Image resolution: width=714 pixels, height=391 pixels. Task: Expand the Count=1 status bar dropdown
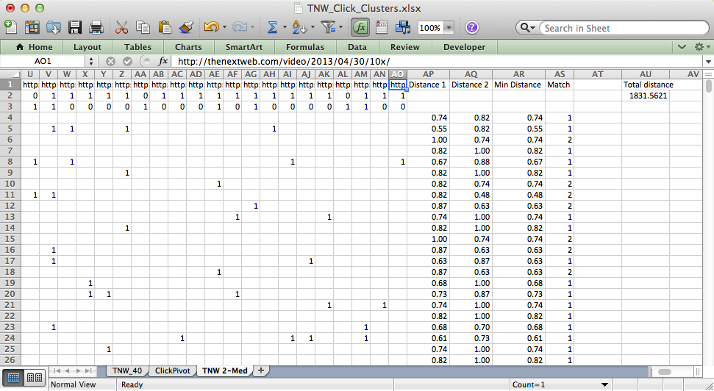pyautogui.click(x=604, y=384)
